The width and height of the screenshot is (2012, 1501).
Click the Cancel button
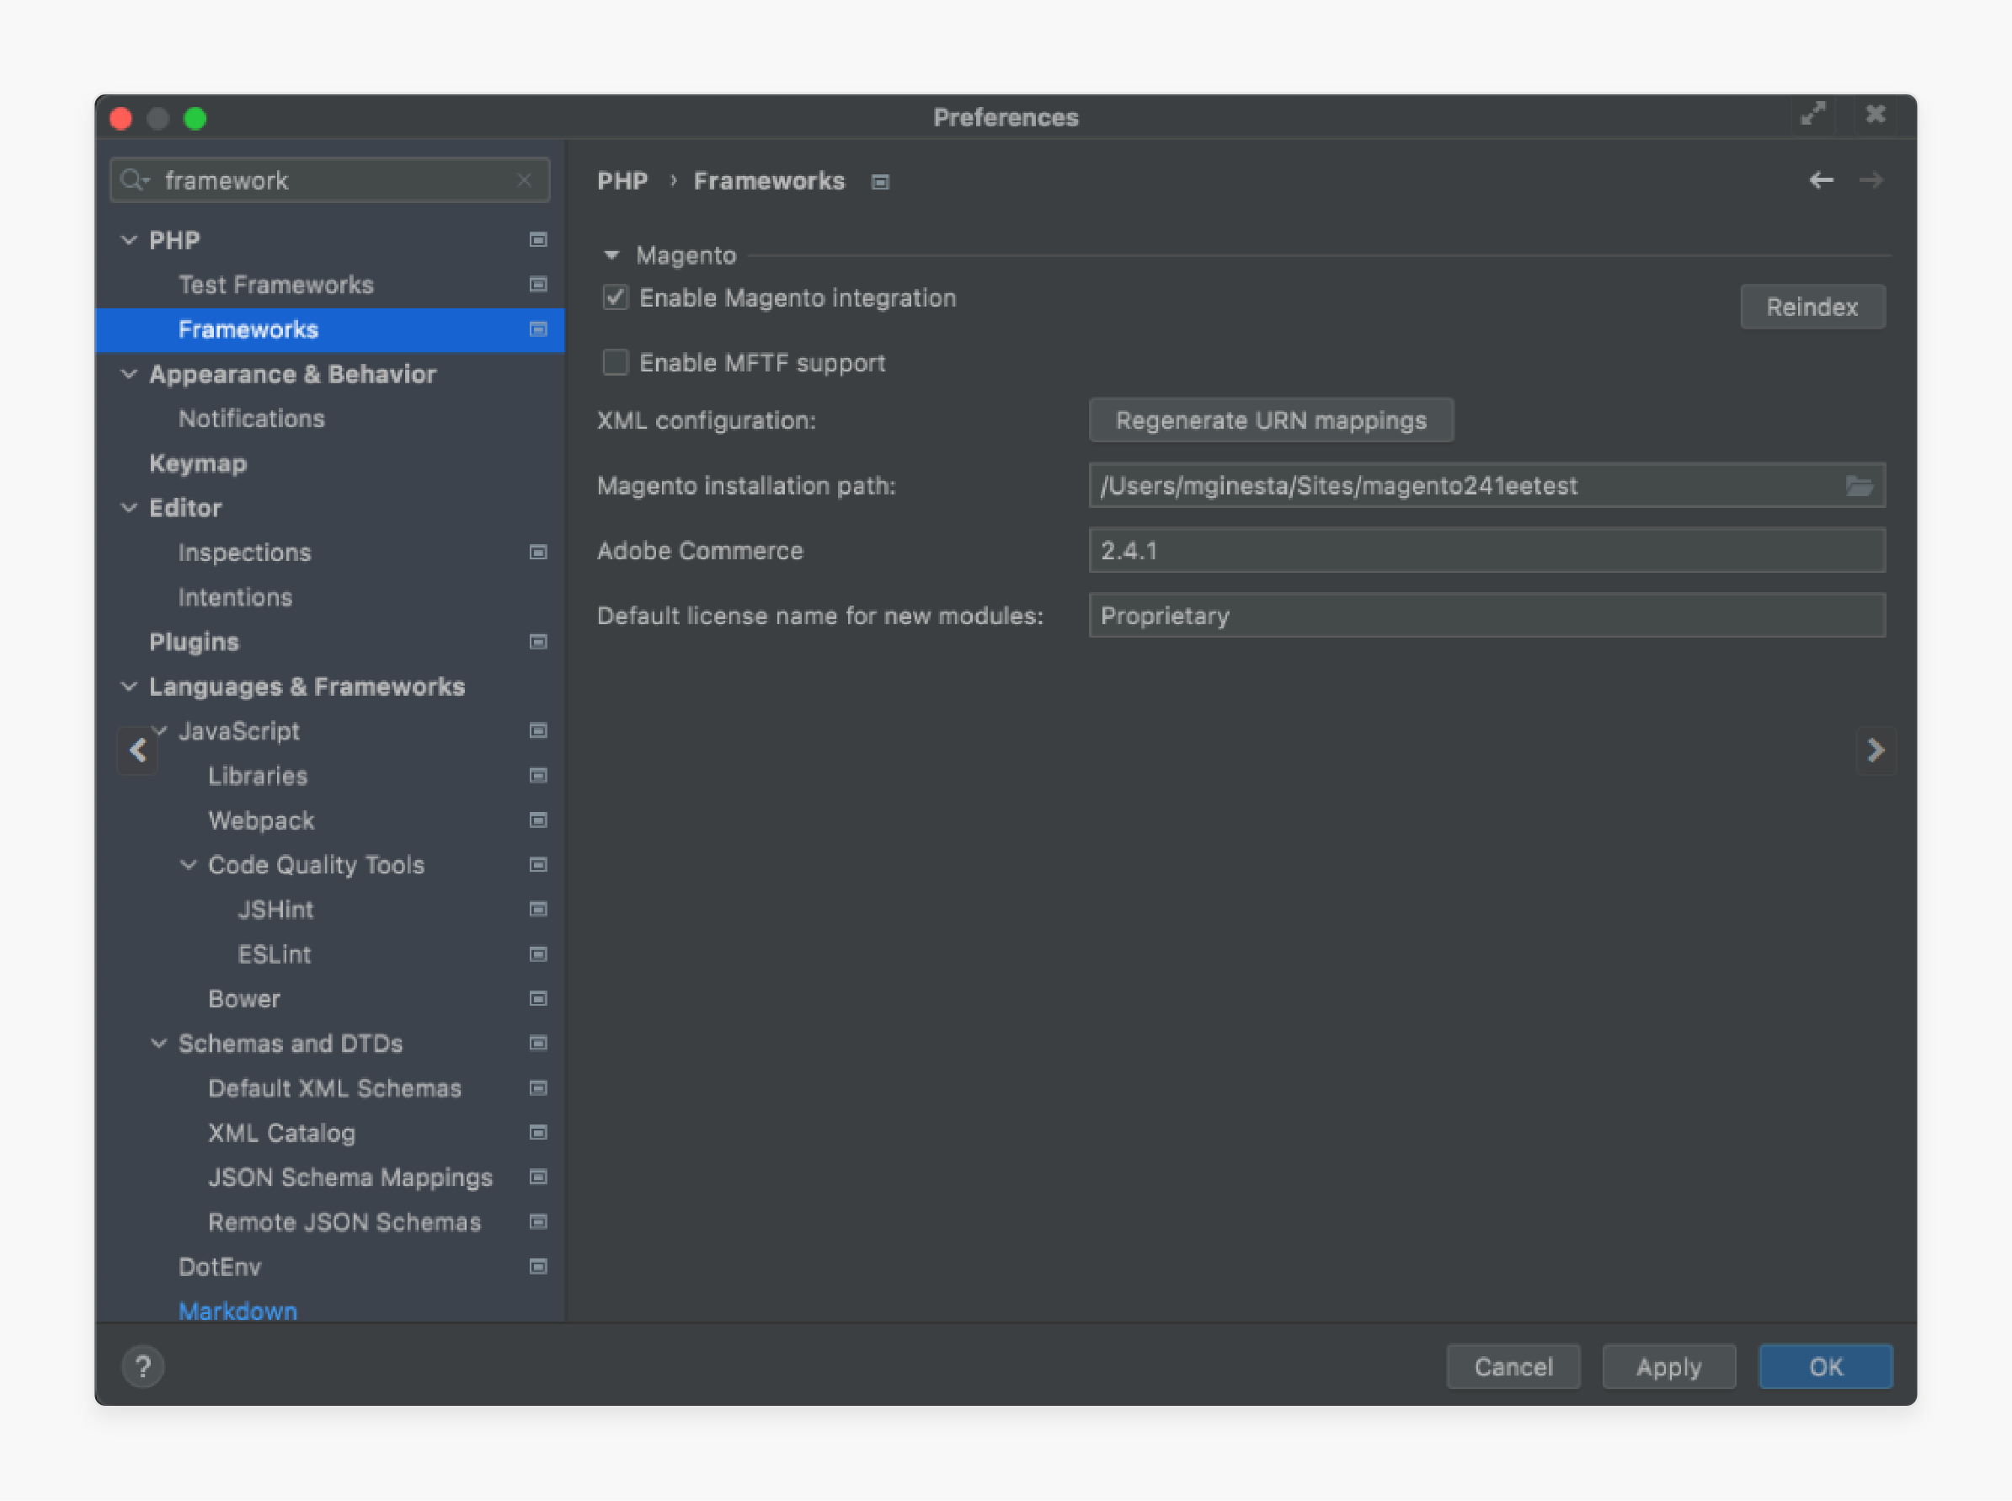click(x=1513, y=1366)
